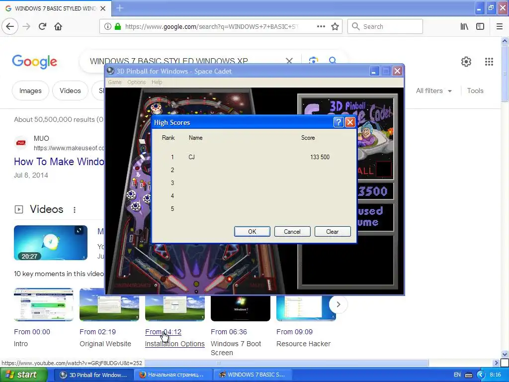
Task: Click the Google logo
Action: point(34,61)
